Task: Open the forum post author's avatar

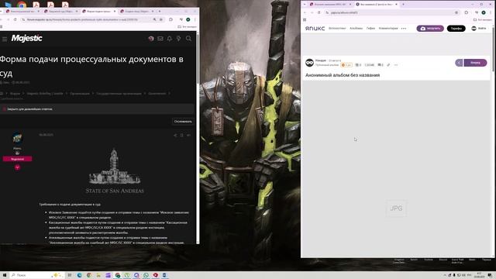Action: [x=17, y=139]
